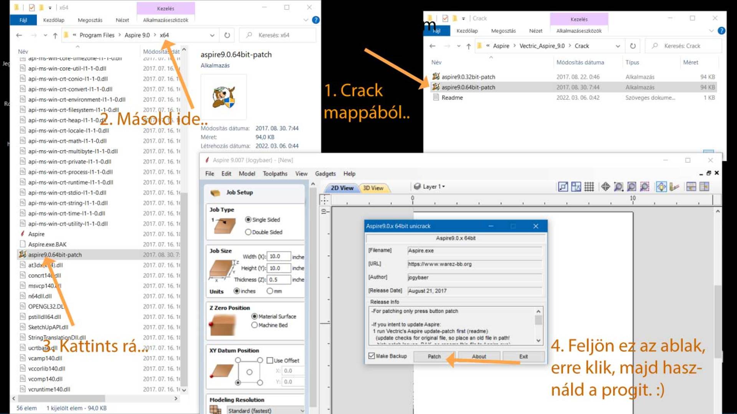Go up one folder in Crack Explorer window
Image resolution: width=737 pixels, height=414 pixels.
tap(468, 46)
